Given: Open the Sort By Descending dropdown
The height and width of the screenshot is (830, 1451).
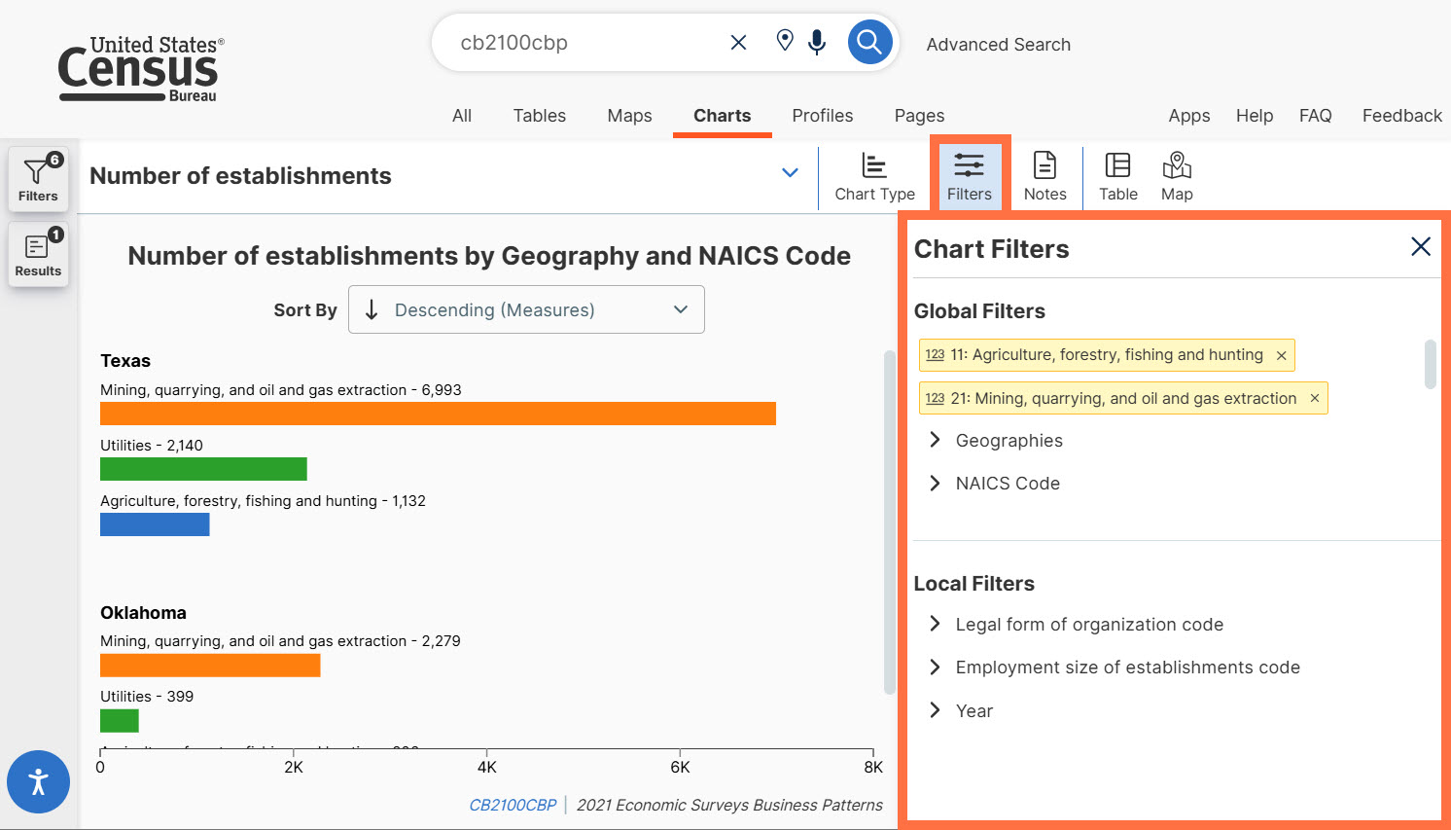Looking at the screenshot, I should [526, 309].
